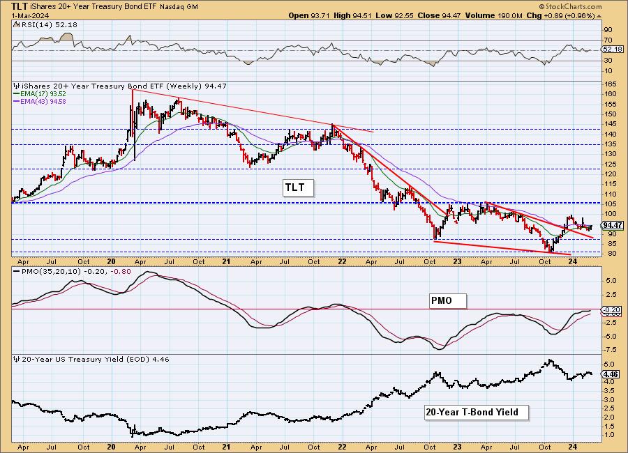This screenshot has width=628, height=453.
Task: Click the TLT annotation box on price chart
Action: tap(298, 187)
